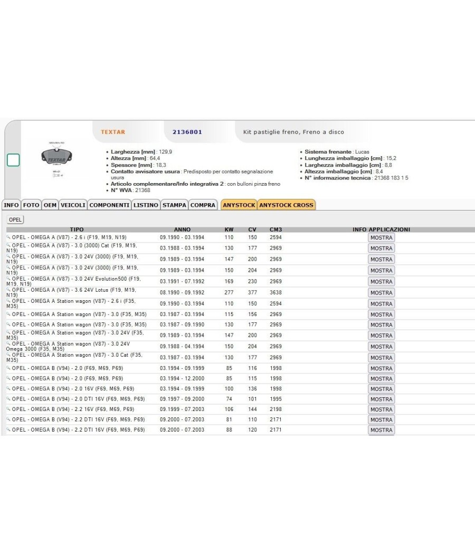Click MOSTRA for Omega B 2.0 DTI 16V
Image resolution: width=475 pixels, height=554 pixels.
click(x=382, y=399)
